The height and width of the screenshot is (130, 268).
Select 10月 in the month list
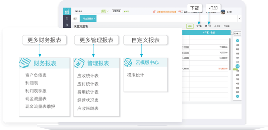coord(238,58)
